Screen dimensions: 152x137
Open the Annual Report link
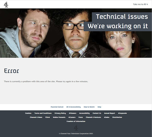(110, 113)
